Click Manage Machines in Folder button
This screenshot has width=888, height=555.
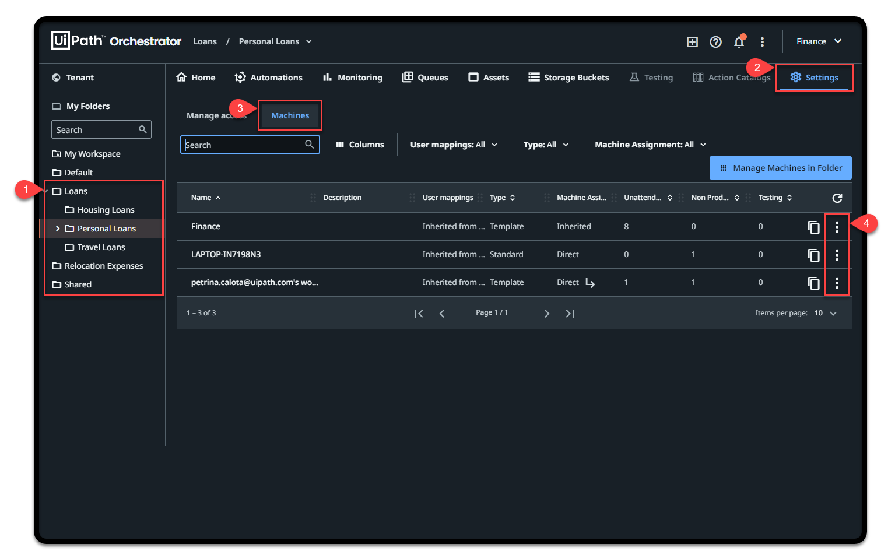(x=781, y=168)
